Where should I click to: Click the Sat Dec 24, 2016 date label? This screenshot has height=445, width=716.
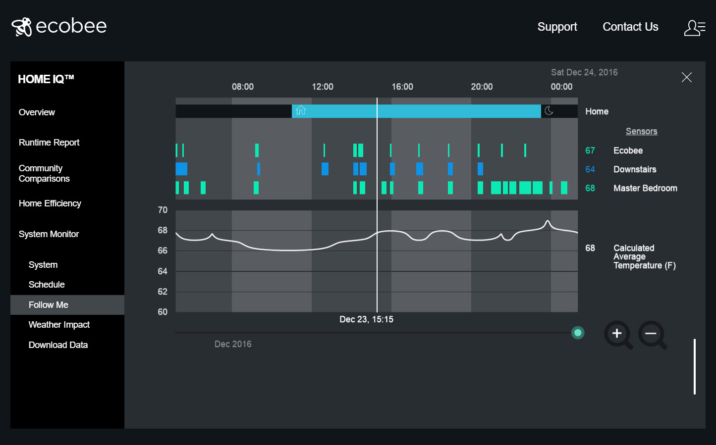coord(584,72)
